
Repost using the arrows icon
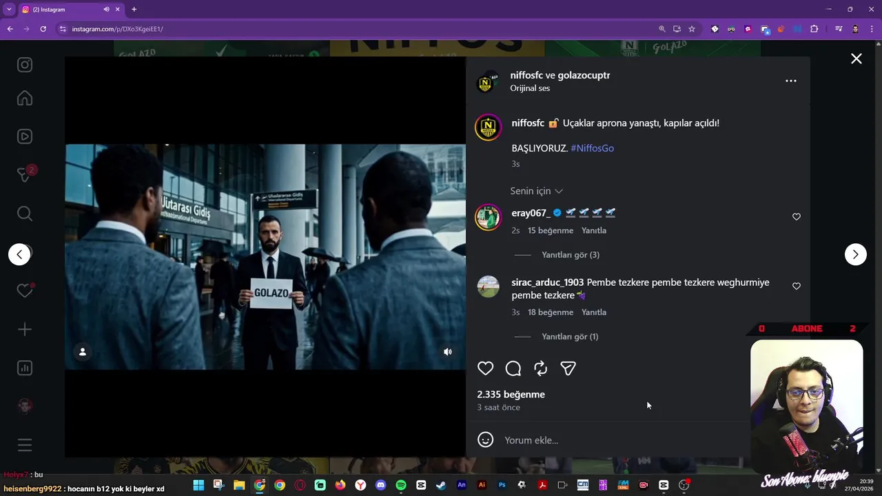541,369
